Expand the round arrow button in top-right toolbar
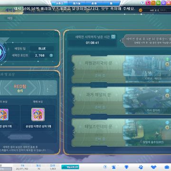The width and height of the screenshot is (171, 171). [142, 3]
